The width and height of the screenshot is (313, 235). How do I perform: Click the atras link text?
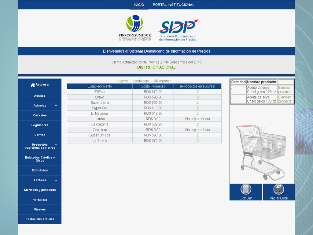[x=125, y=81]
